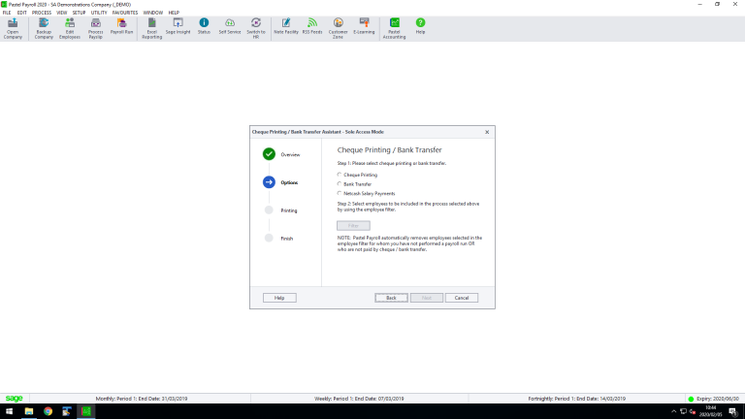Open Sage Insight from the toolbar
This screenshot has height=419, width=745.
click(178, 26)
